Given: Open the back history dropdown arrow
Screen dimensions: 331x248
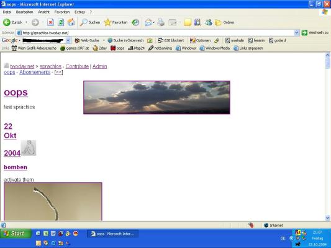Looking at the screenshot, I should click(x=26, y=22).
